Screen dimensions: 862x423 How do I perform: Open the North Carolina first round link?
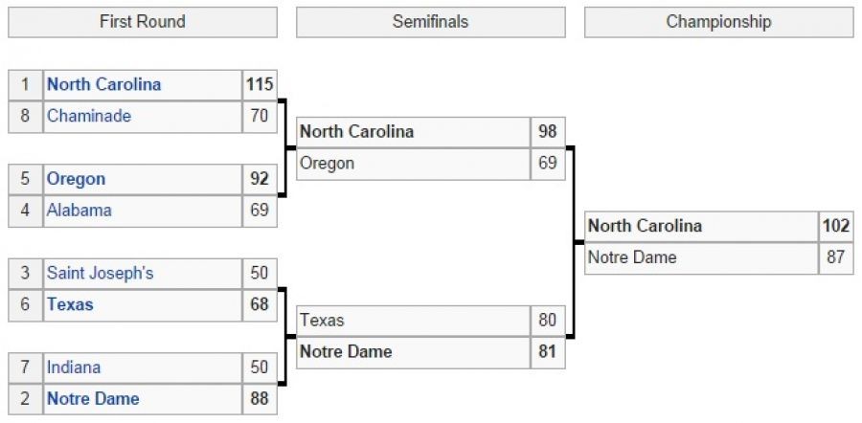tap(104, 84)
